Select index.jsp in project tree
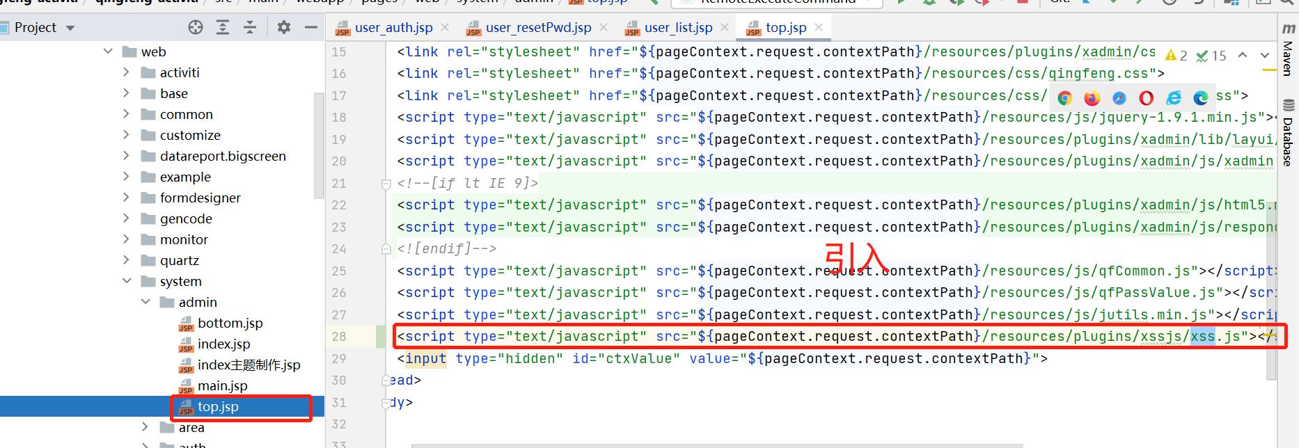 click(223, 344)
